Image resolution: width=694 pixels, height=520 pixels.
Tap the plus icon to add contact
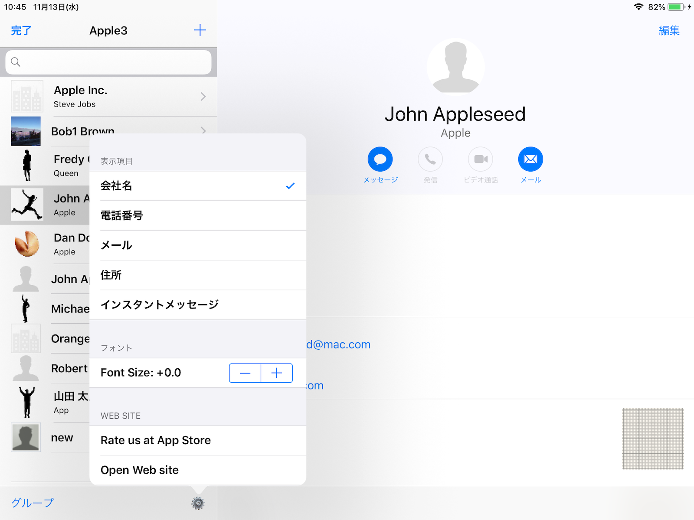click(200, 30)
